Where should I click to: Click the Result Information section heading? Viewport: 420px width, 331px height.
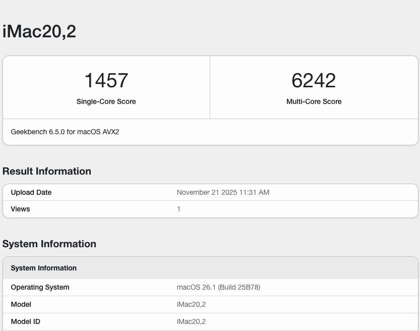pos(46,171)
